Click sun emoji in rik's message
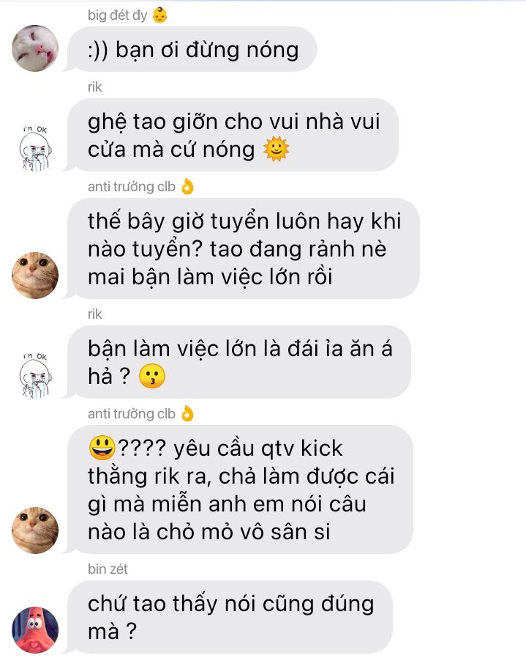The height and width of the screenshot is (658, 526). click(277, 149)
